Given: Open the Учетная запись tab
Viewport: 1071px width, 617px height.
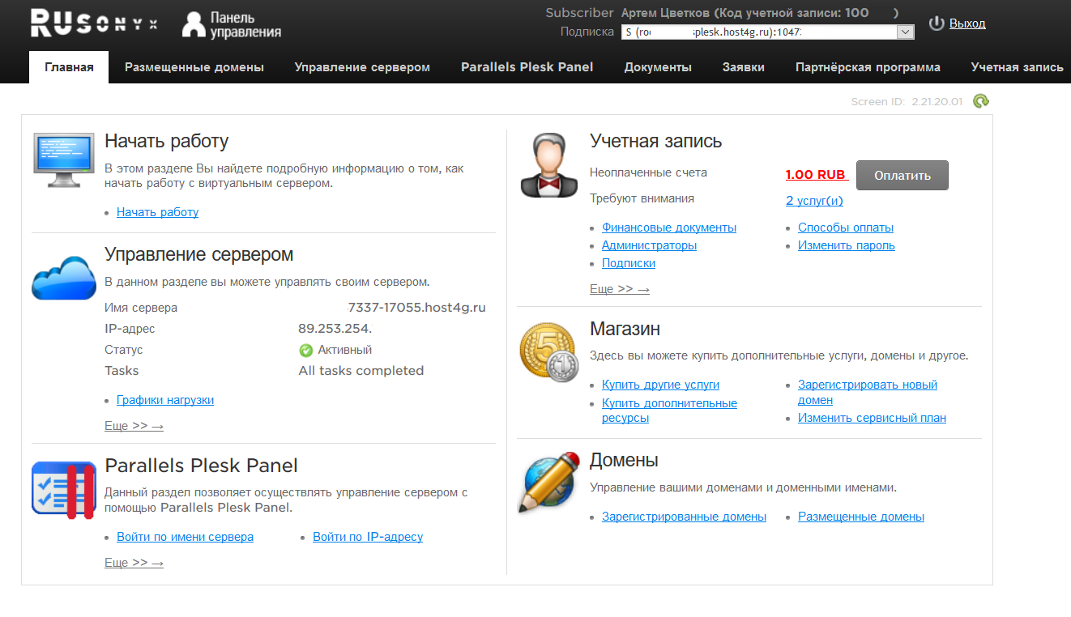Looking at the screenshot, I should pos(1018,67).
